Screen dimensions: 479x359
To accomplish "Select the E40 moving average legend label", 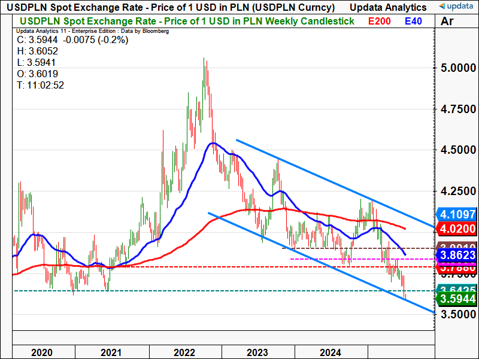I will tap(413, 22).
